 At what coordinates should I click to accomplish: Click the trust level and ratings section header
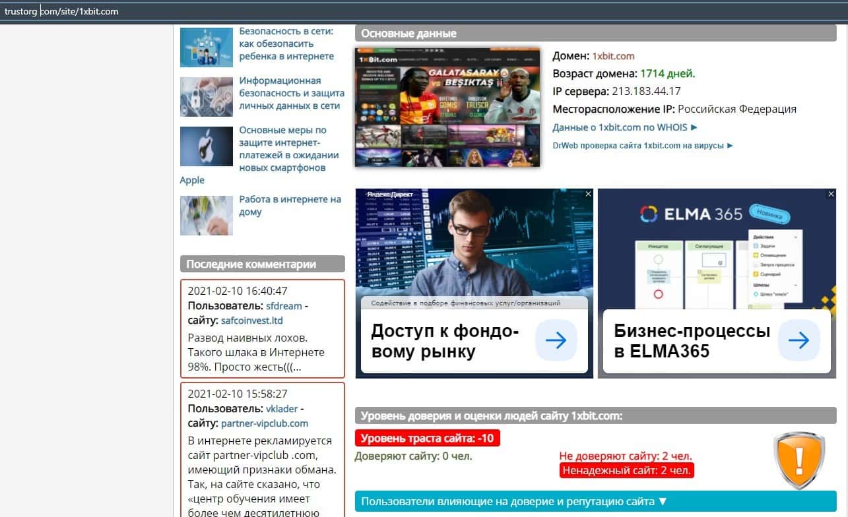[595, 416]
